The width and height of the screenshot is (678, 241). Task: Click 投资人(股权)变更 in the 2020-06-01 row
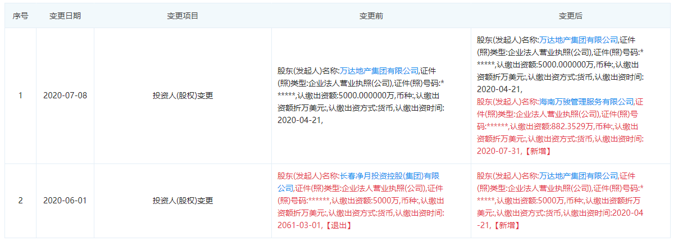pos(183,201)
